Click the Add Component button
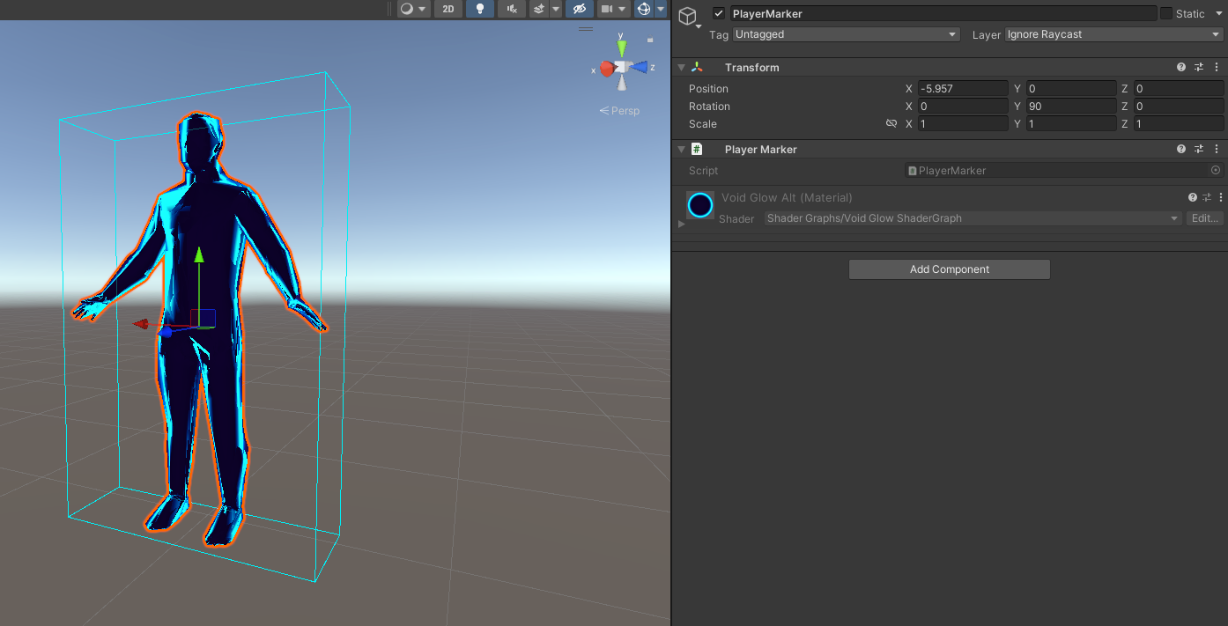This screenshot has width=1228, height=626. 949,269
